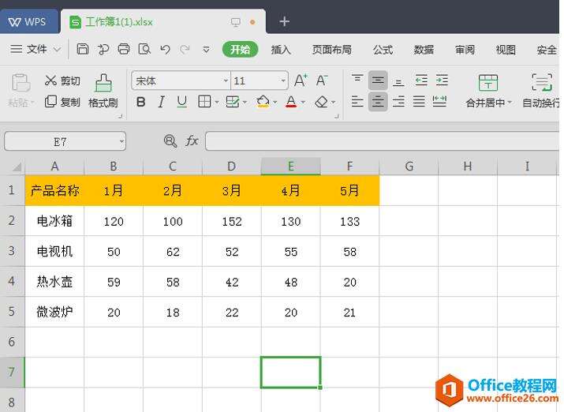Open the font name 宋体 dropdown
564x412 pixels.
226,81
